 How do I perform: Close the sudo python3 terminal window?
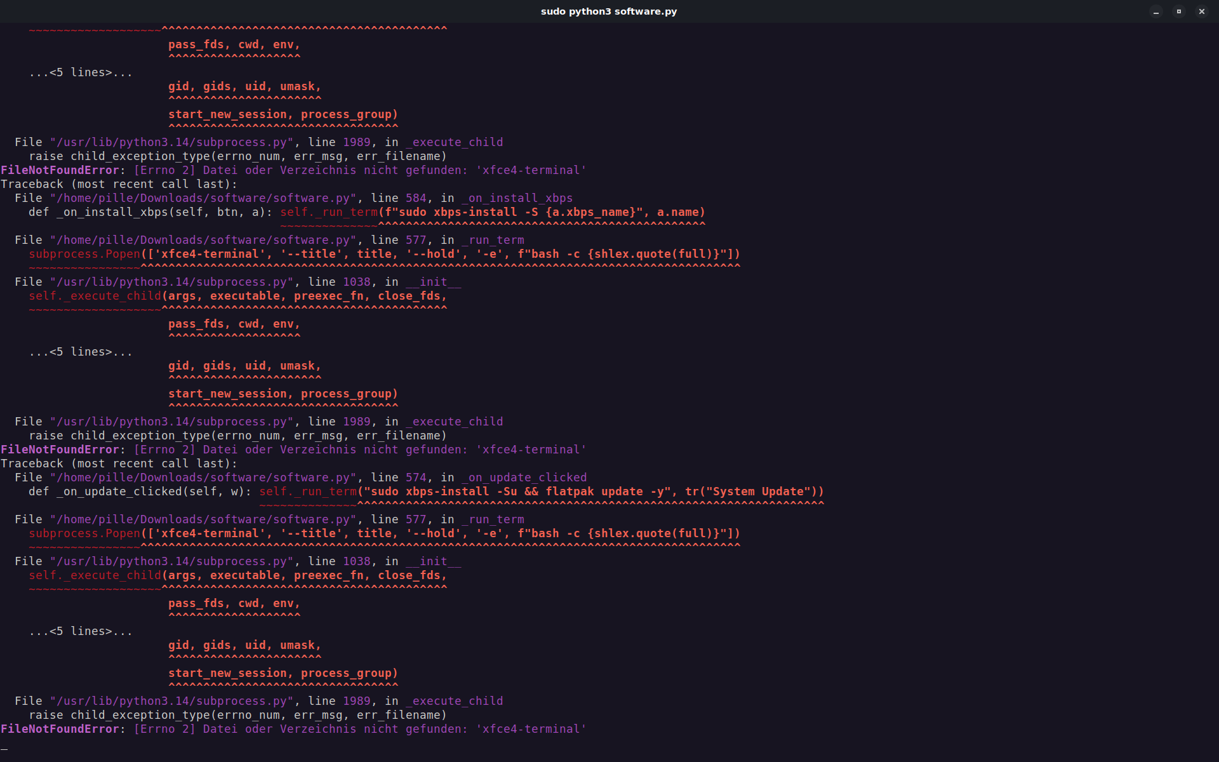pyautogui.click(x=1201, y=11)
